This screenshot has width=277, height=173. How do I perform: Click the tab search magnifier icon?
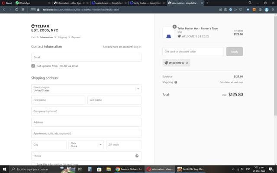tap(250, 3)
